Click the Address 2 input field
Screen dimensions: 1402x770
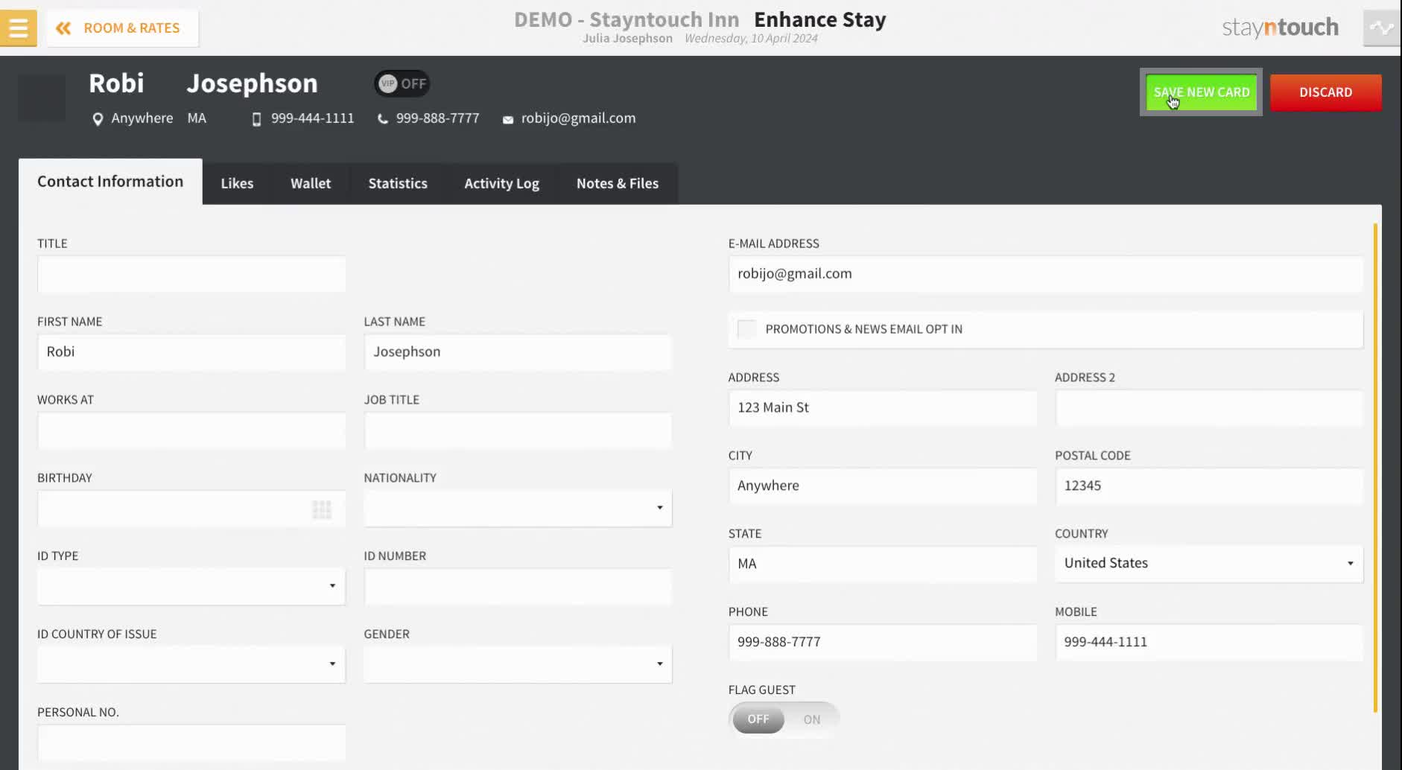tap(1209, 408)
